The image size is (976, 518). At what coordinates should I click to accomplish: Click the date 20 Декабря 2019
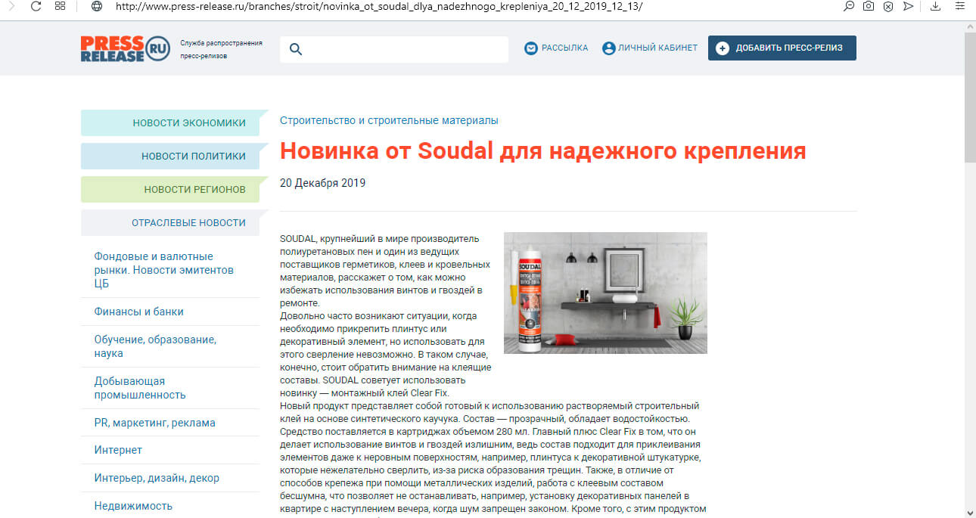[322, 183]
